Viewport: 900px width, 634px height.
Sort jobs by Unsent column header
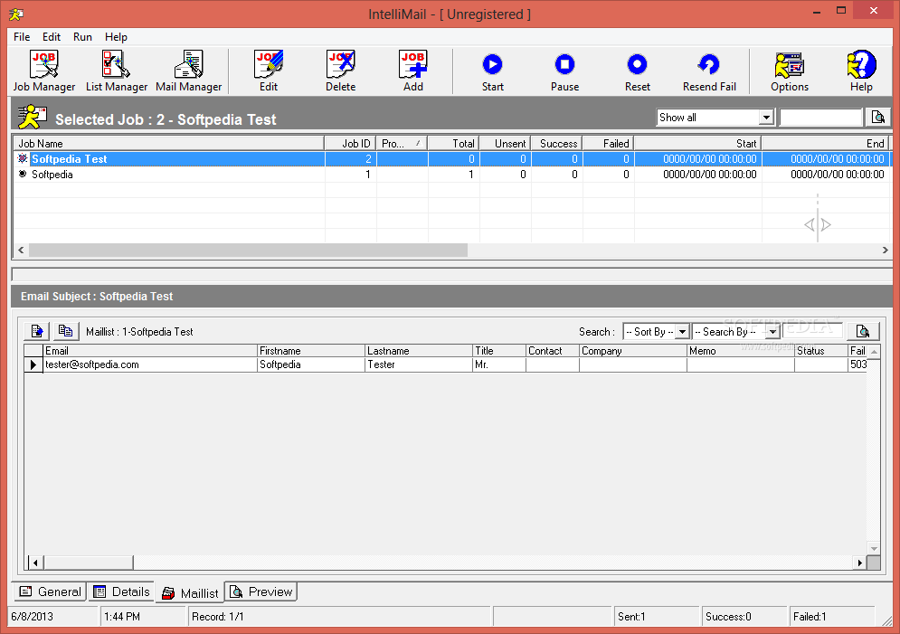[x=505, y=144]
